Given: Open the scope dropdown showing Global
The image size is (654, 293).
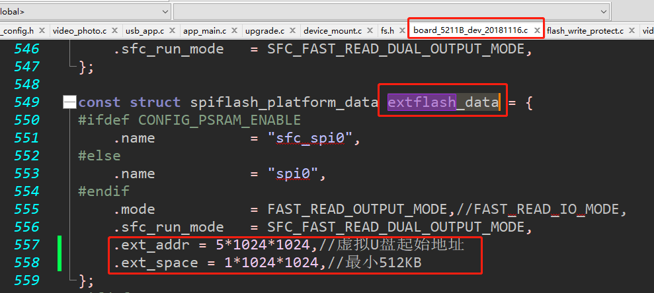Looking at the screenshot, I should click(85, 11).
